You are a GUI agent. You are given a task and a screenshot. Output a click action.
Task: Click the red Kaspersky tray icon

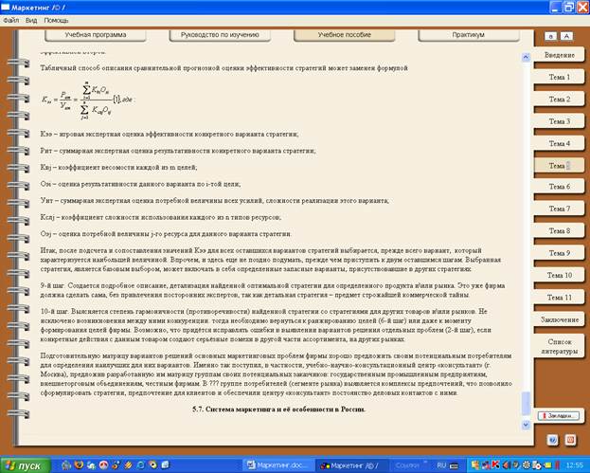[x=495, y=465]
